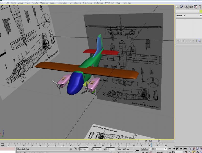Screen dimensions: 202x153
Task: Play the animation
Action: [178, 149]
